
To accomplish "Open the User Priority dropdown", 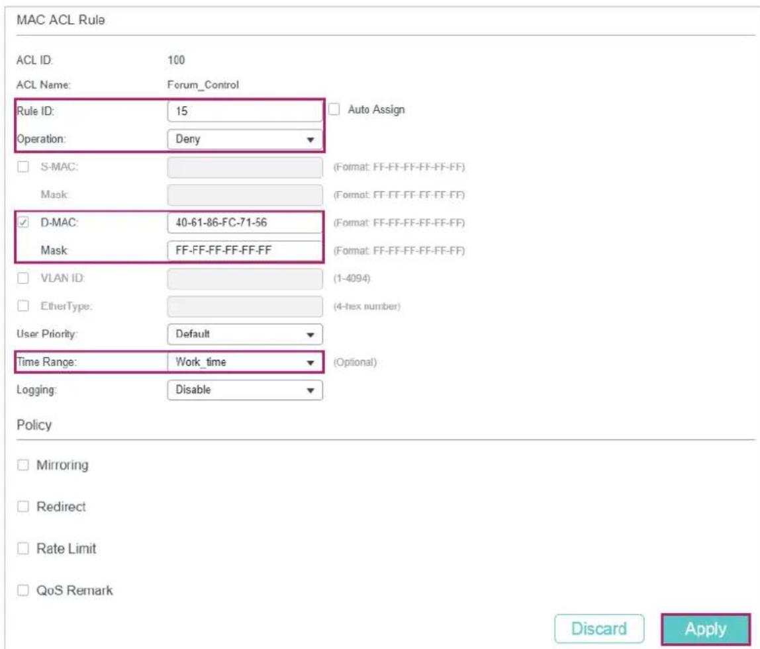I will click(x=245, y=334).
